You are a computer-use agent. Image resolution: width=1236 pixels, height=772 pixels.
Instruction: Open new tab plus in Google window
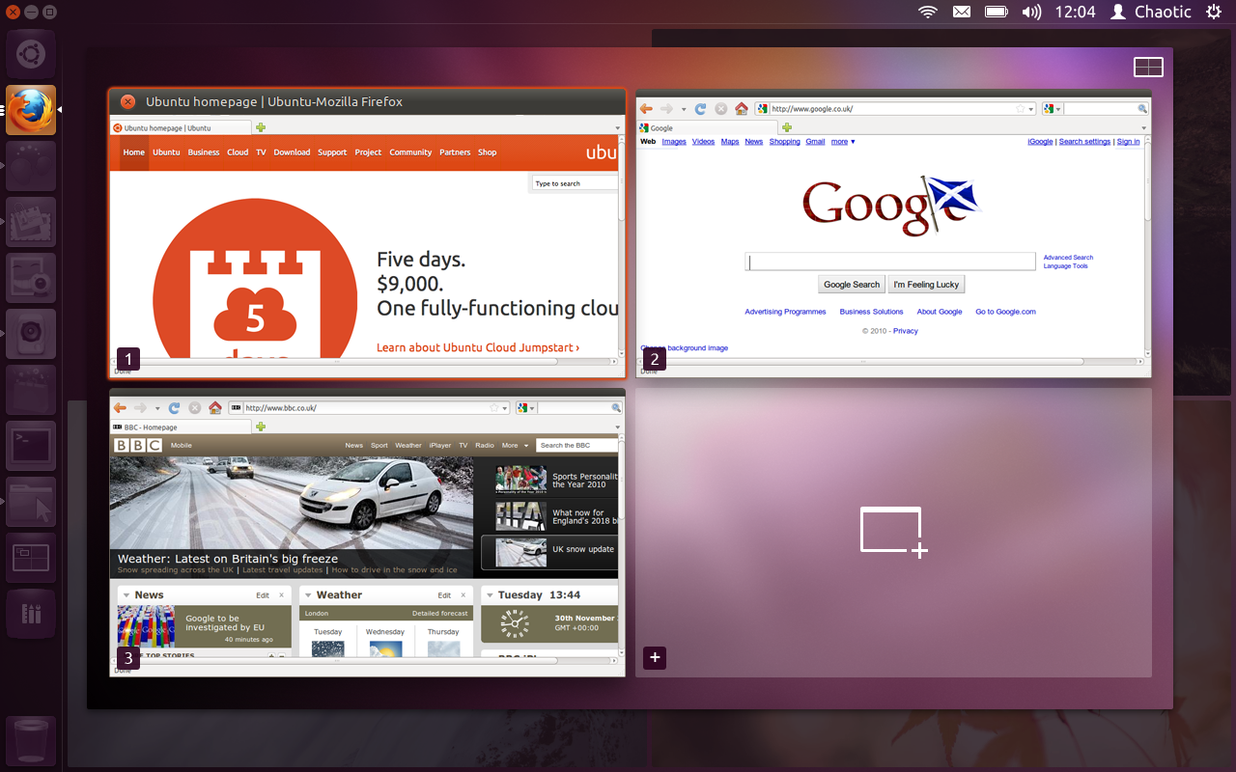(x=787, y=127)
